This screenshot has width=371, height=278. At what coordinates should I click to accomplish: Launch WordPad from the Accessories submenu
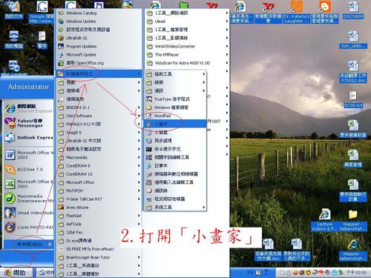point(175,116)
